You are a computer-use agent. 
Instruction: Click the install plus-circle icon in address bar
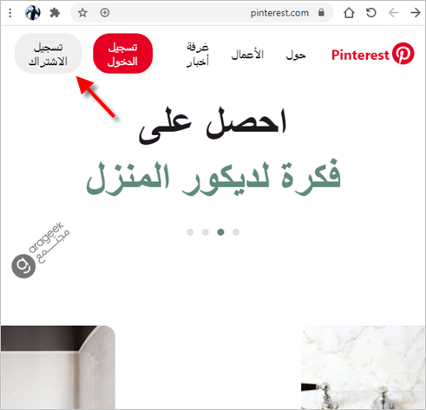(x=105, y=13)
